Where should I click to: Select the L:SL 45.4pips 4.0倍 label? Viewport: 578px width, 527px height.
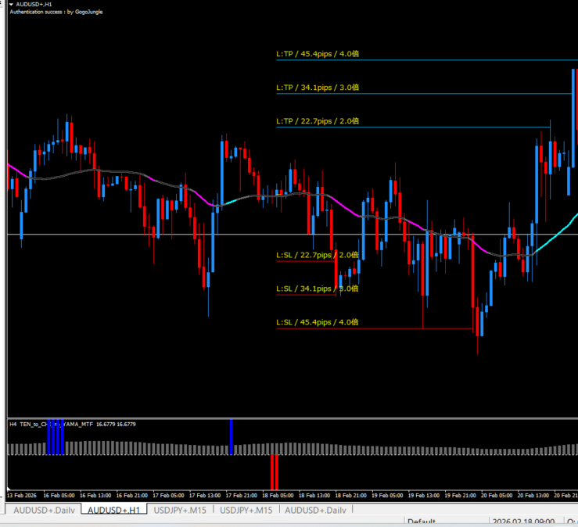click(318, 322)
